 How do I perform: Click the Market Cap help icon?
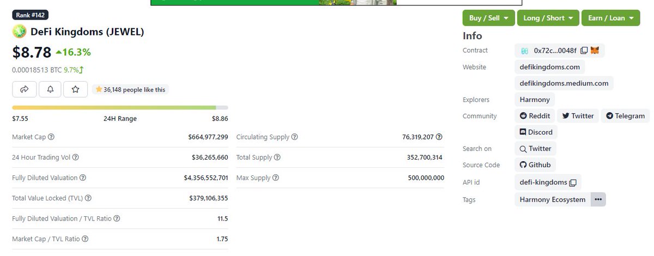[x=51, y=137]
